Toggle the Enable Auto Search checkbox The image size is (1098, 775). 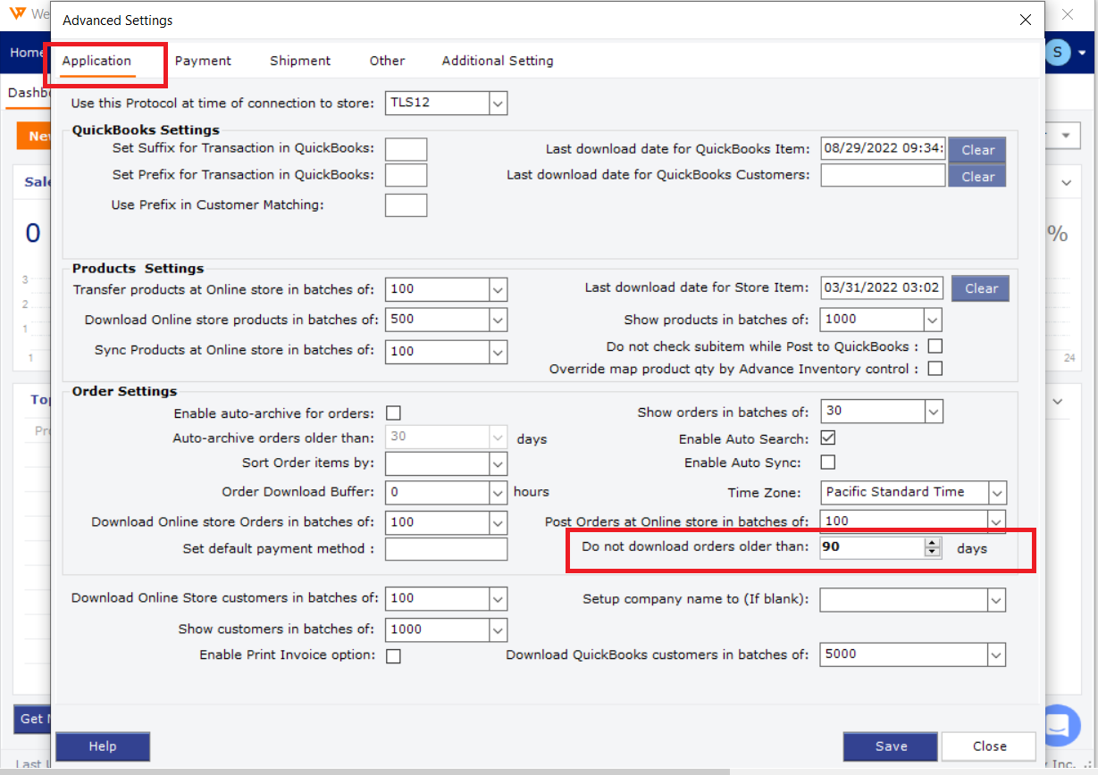point(828,438)
